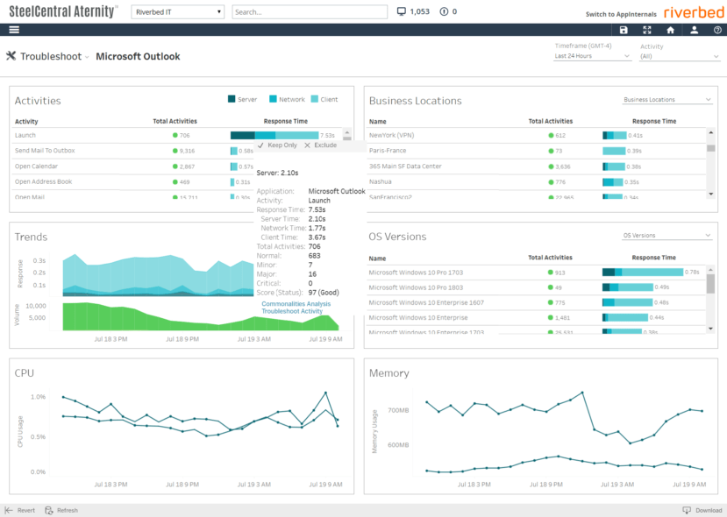Select Nashua location row

point(538,182)
